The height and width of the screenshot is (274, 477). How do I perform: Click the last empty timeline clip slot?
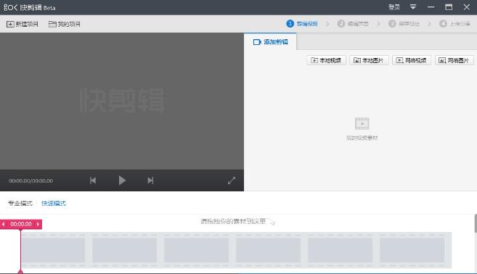(x=412, y=250)
